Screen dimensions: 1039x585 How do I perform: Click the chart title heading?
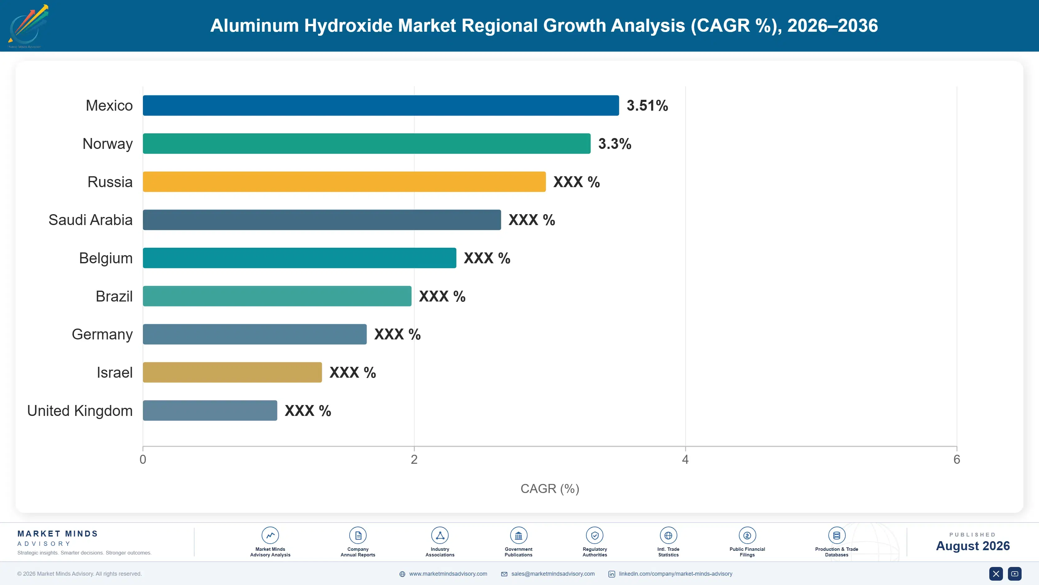click(544, 25)
